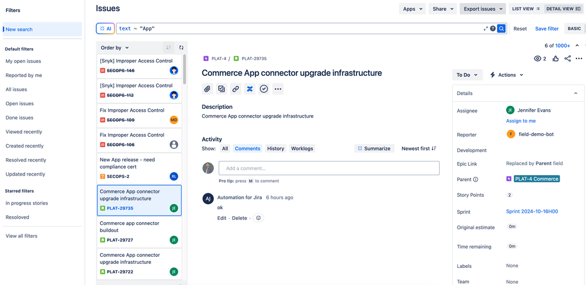The width and height of the screenshot is (586, 285).
Task: Click the checkmark circle icon
Action: (264, 89)
